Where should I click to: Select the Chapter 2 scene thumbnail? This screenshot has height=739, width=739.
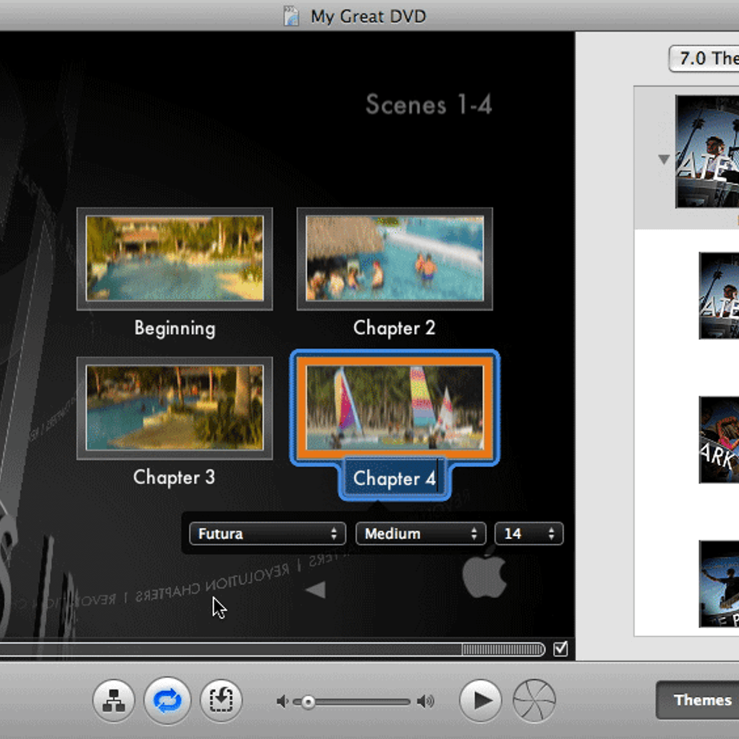tap(394, 259)
